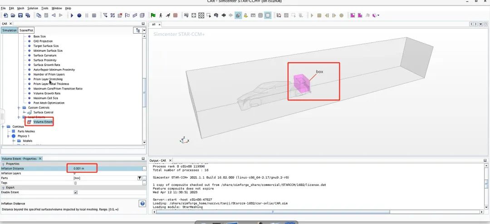
Task: Open the scene tab list dropdown arrow
Action: point(480,24)
